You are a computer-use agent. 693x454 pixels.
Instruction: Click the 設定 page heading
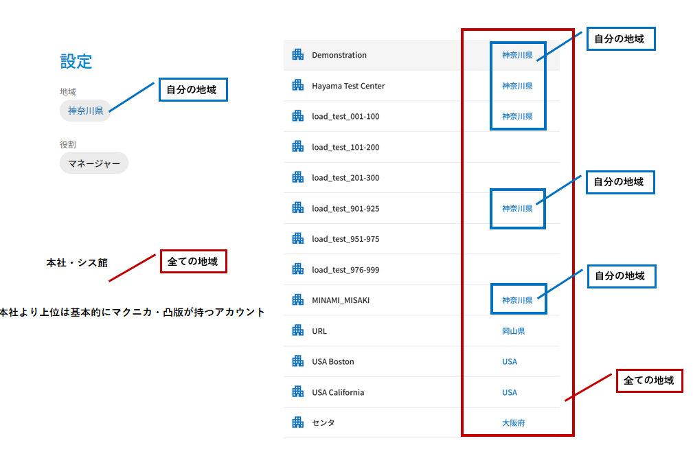76,61
